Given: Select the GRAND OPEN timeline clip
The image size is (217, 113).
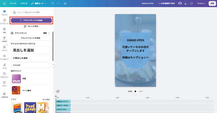Looking at the screenshot, I should tap(63, 109).
